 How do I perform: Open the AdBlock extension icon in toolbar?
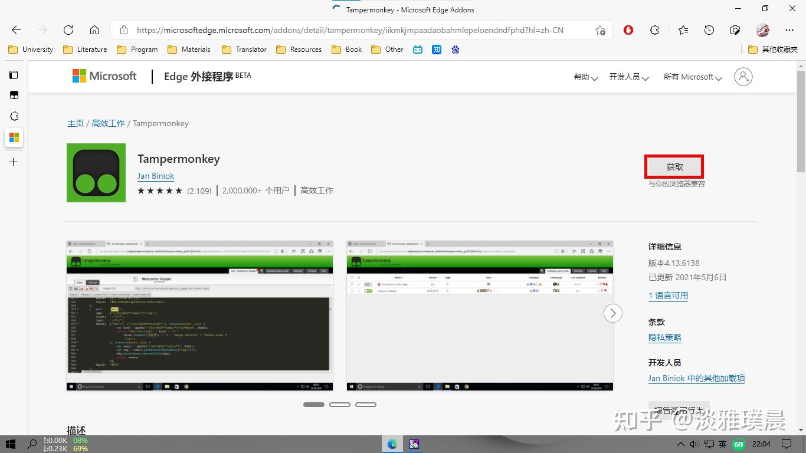tap(628, 29)
